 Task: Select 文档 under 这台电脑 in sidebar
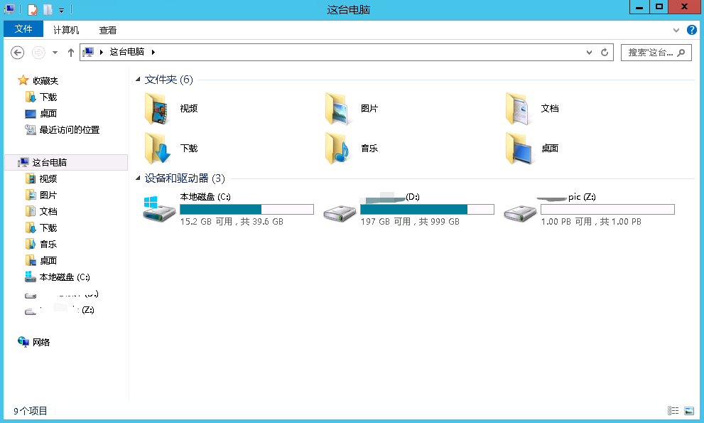[41, 211]
